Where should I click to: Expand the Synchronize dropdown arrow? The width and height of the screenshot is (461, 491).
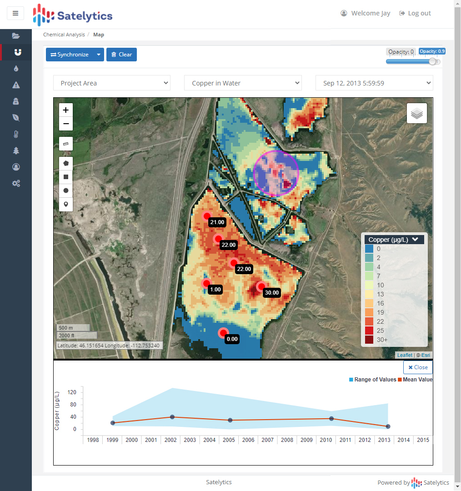point(99,55)
